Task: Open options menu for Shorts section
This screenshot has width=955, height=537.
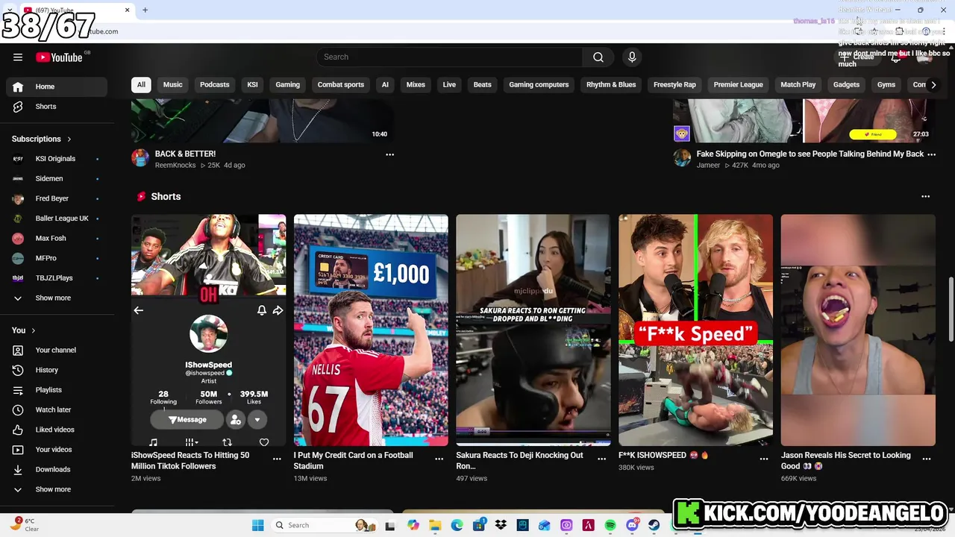Action: (x=926, y=197)
